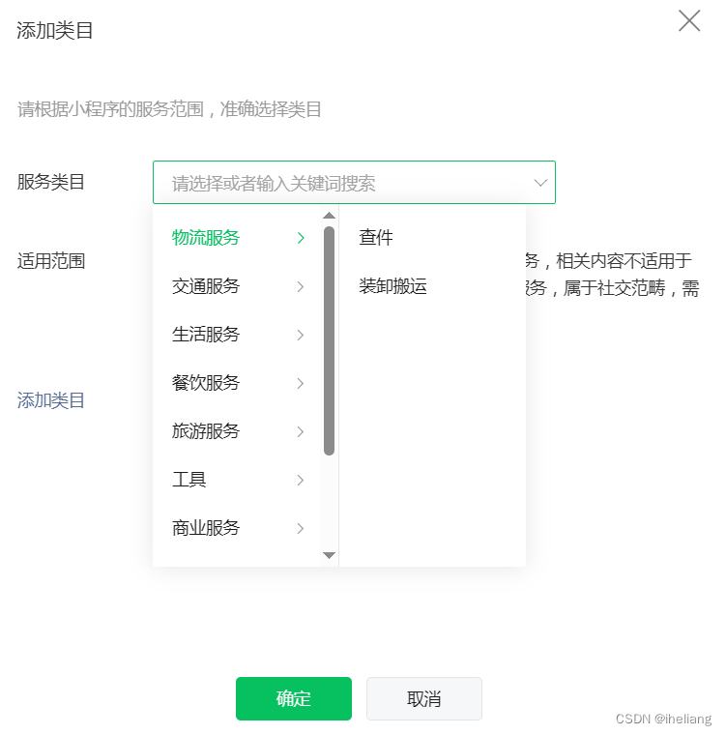This screenshot has width=726, height=735.
Task: Toggle the 服务类目 dropdown arrow
Action: tap(540, 183)
